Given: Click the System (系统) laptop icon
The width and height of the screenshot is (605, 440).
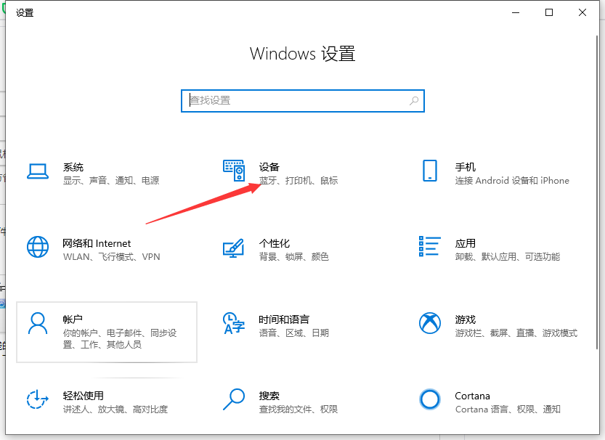Looking at the screenshot, I should point(37,171).
